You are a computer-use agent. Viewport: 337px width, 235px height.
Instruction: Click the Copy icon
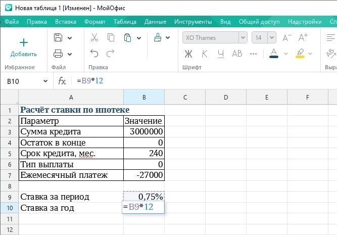[x=111, y=37]
